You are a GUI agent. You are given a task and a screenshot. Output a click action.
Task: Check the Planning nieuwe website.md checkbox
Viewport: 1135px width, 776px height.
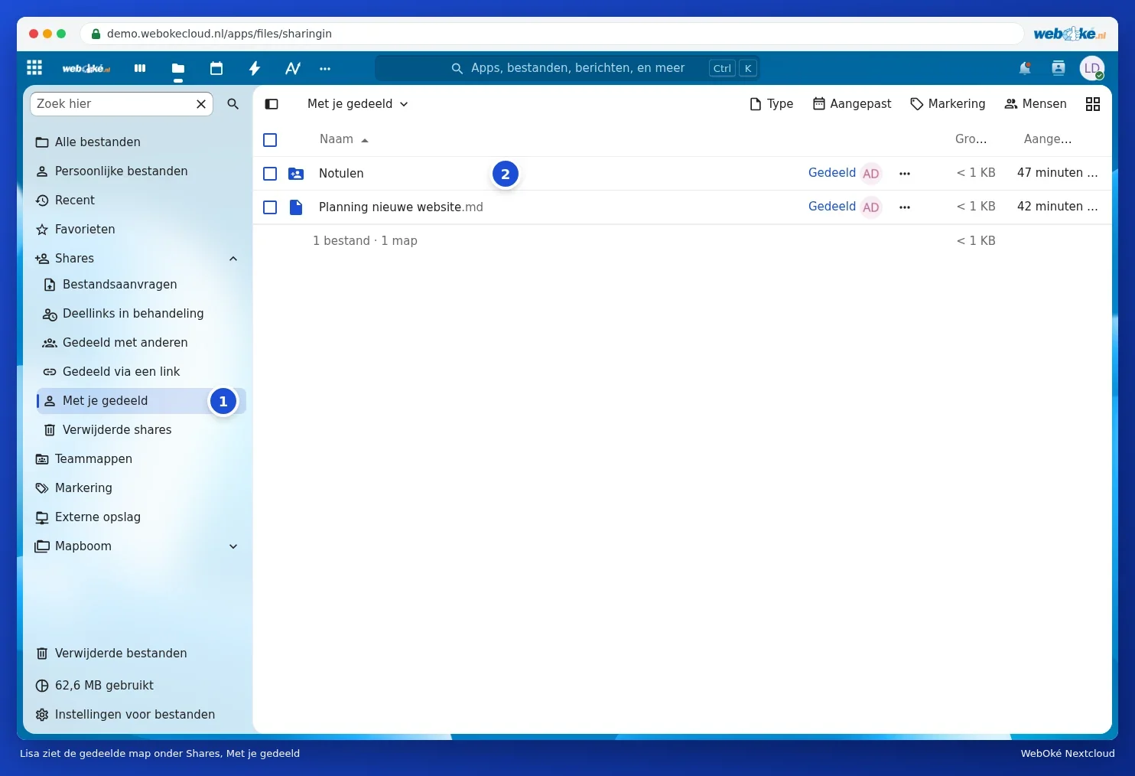click(270, 207)
